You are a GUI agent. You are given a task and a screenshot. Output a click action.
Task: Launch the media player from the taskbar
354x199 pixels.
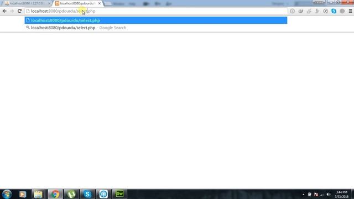coord(23,194)
